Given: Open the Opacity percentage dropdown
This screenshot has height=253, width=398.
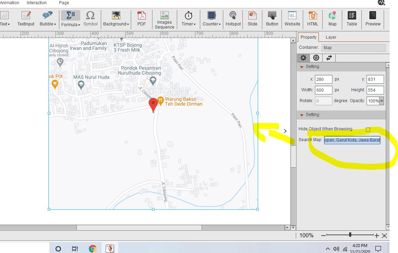Looking at the screenshot, I should [x=382, y=101].
